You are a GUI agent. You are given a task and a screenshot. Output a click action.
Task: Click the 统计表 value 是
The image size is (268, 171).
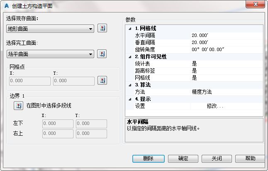tap(194, 64)
